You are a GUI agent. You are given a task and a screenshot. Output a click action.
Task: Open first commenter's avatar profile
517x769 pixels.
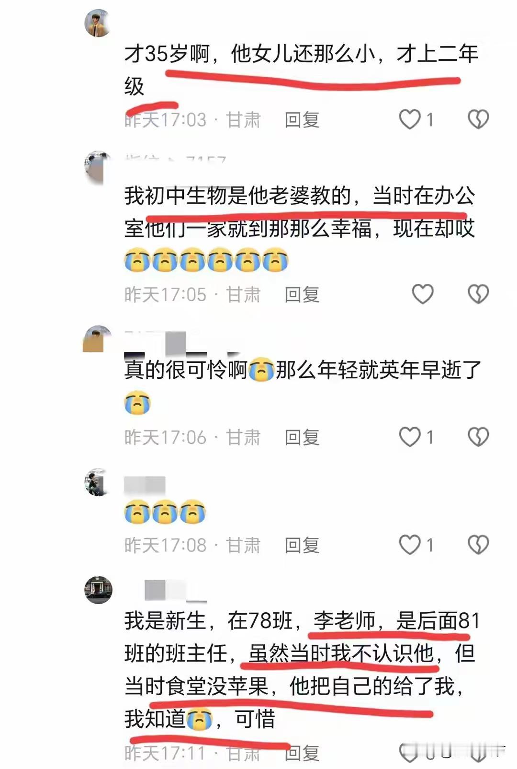(x=98, y=23)
